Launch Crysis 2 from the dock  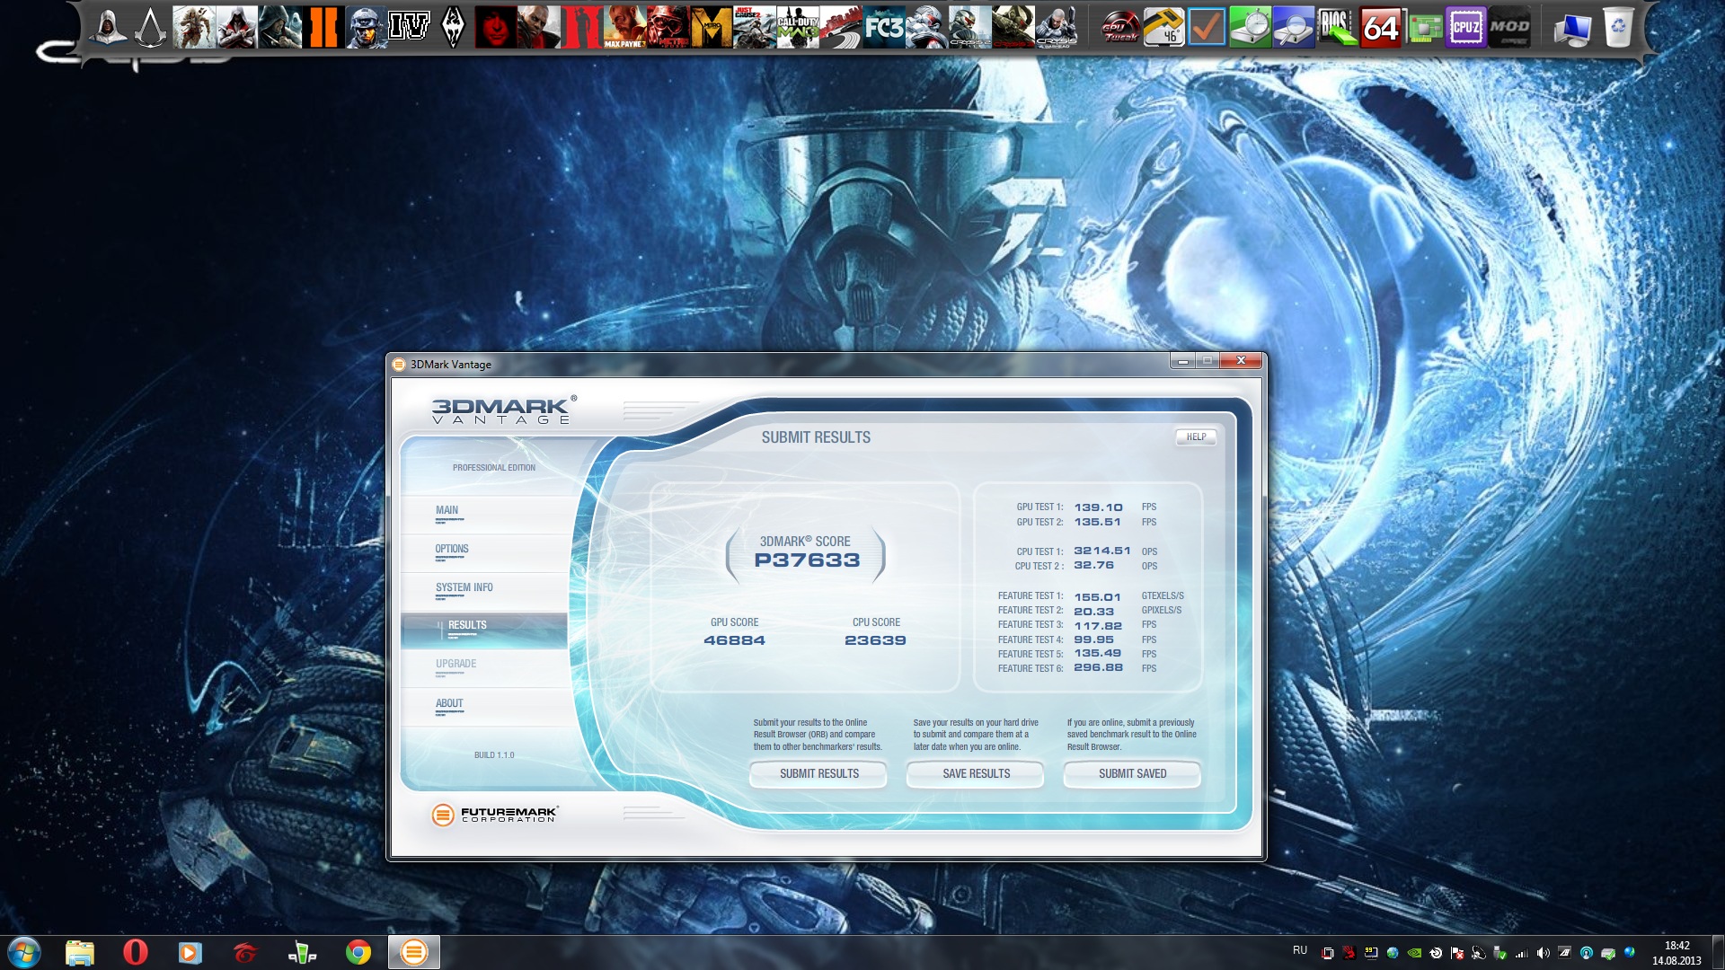click(970, 27)
